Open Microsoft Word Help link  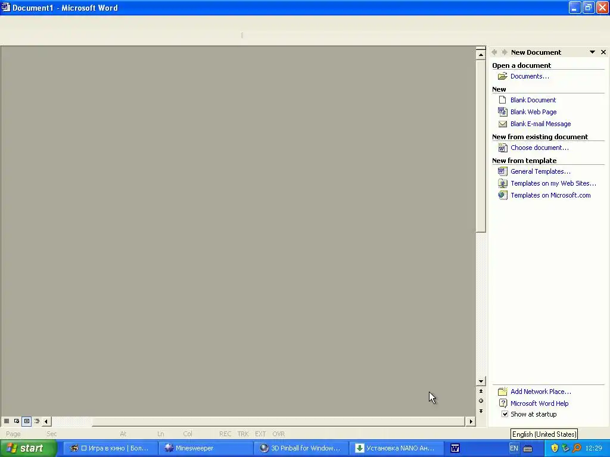(539, 404)
